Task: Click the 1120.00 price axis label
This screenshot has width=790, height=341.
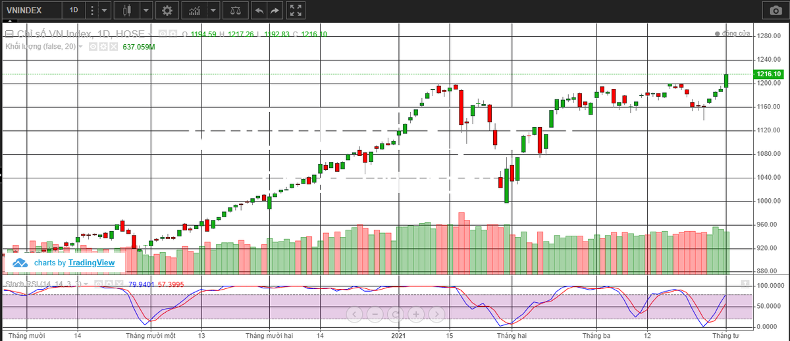Action: pos(768,130)
